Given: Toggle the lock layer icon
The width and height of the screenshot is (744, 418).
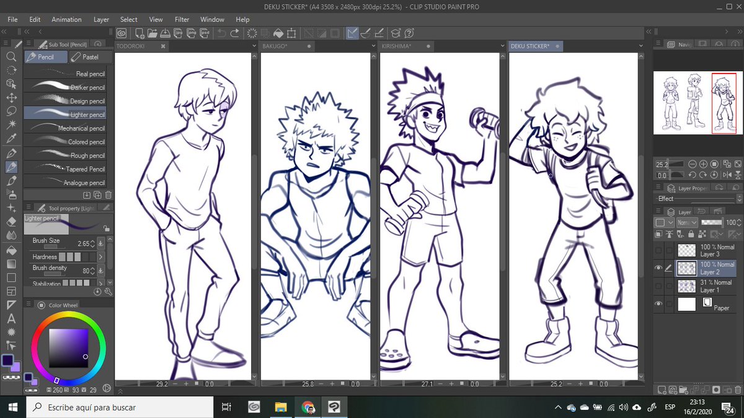Looking at the screenshot, I should coord(691,234).
